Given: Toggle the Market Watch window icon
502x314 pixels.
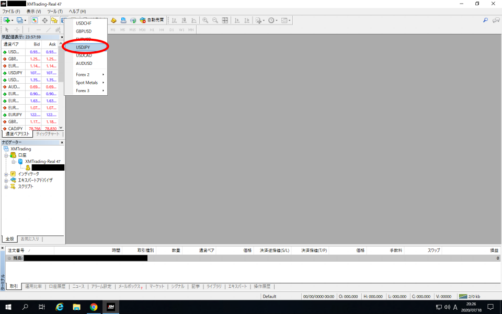Looking at the screenshot, I should pos(35,20).
